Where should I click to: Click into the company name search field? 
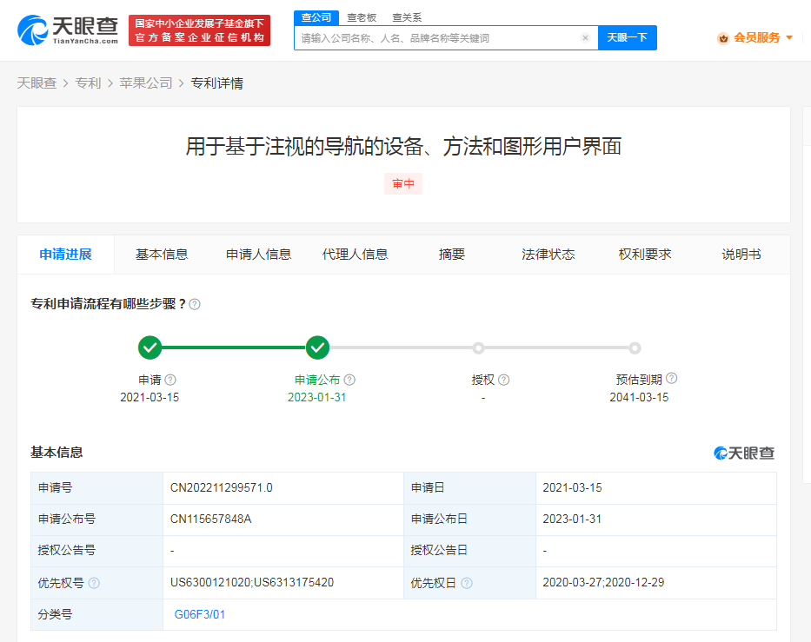[x=435, y=38]
